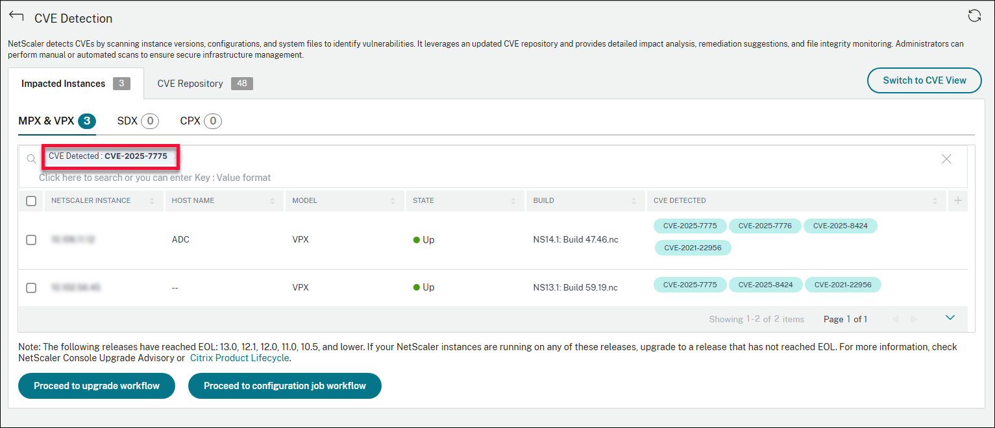Image resolution: width=995 pixels, height=428 pixels.
Task: Open the Impacted Instances tab
Action: tap(75, 84)
